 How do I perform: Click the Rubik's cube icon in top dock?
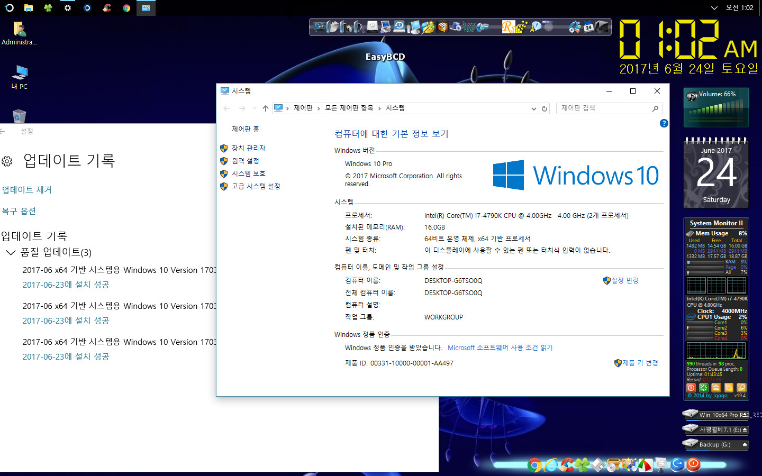click(x=442, y=26)
